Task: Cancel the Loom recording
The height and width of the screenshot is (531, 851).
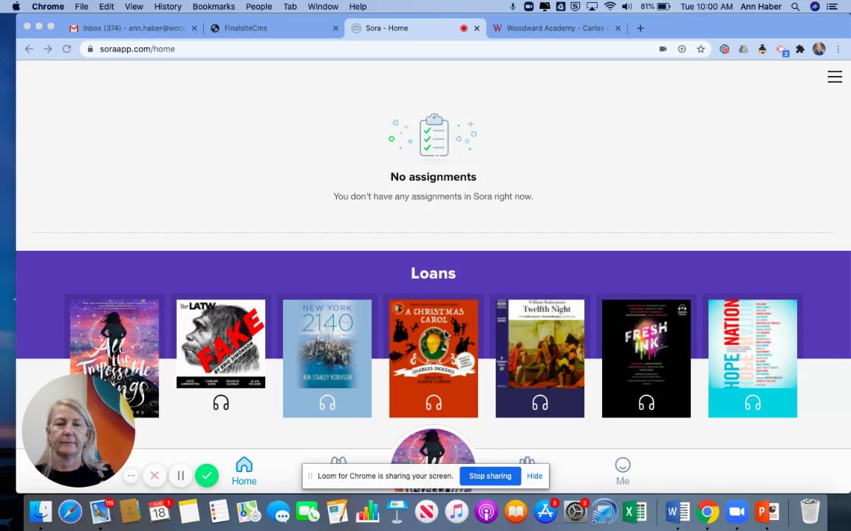Action: click(x=154, y=475)
